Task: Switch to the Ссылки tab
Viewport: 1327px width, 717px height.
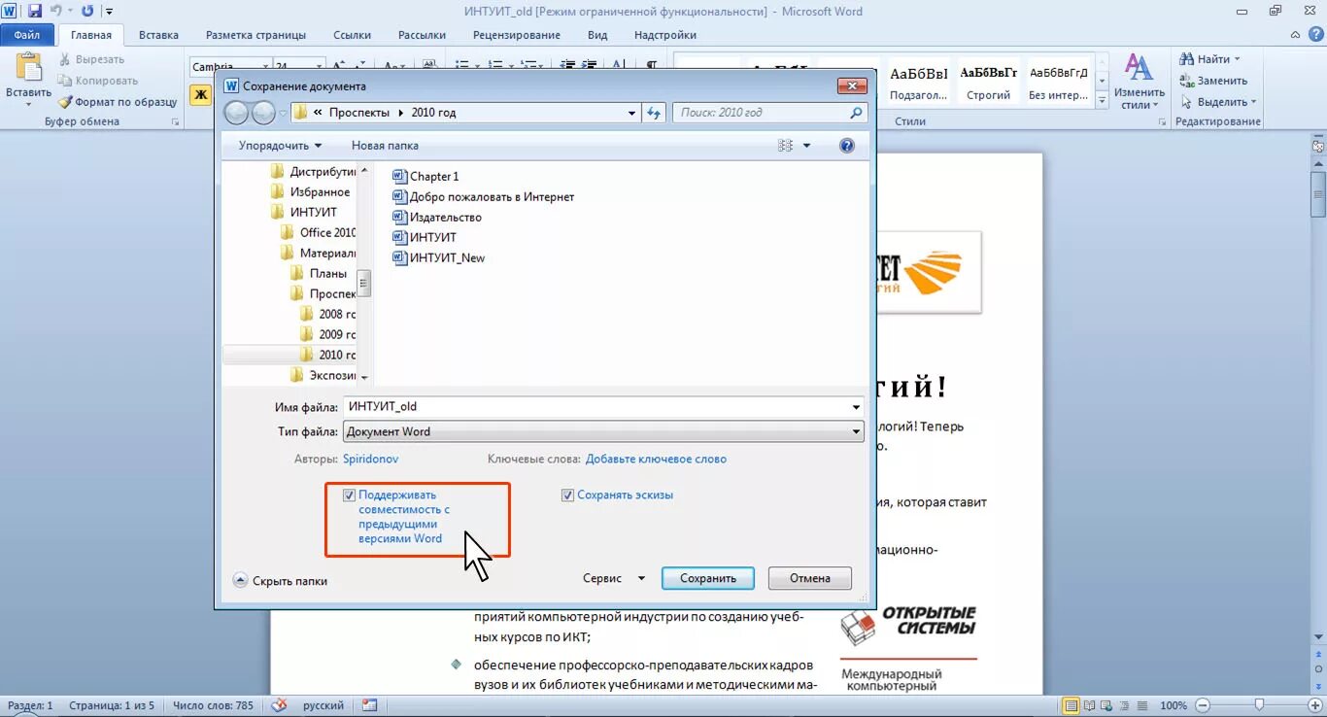Action: click(x=353, y=35)
